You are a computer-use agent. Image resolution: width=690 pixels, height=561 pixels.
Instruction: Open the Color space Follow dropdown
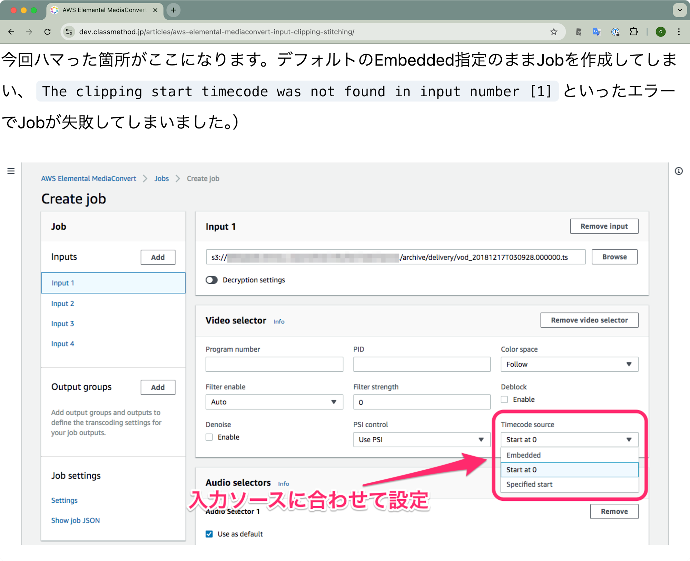tap(569, 364)
